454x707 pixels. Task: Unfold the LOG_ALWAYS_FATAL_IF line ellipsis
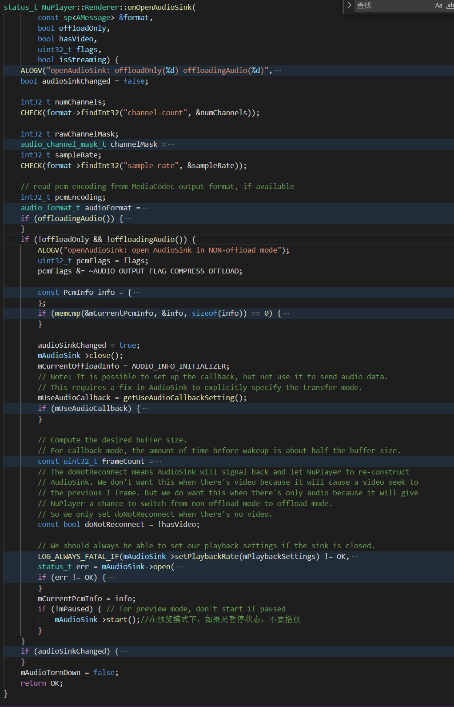pyautogui.click(x=354, y=557)
